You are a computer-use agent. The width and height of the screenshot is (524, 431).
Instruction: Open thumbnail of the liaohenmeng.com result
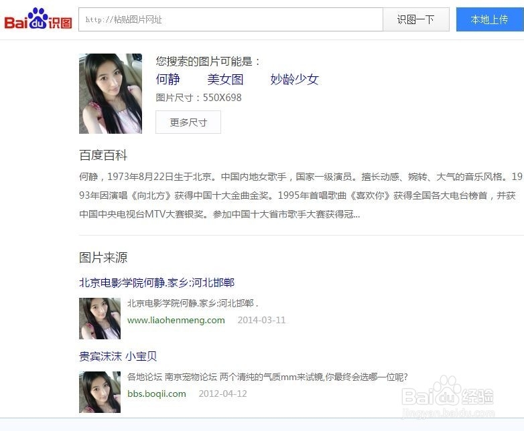(100, 319)
